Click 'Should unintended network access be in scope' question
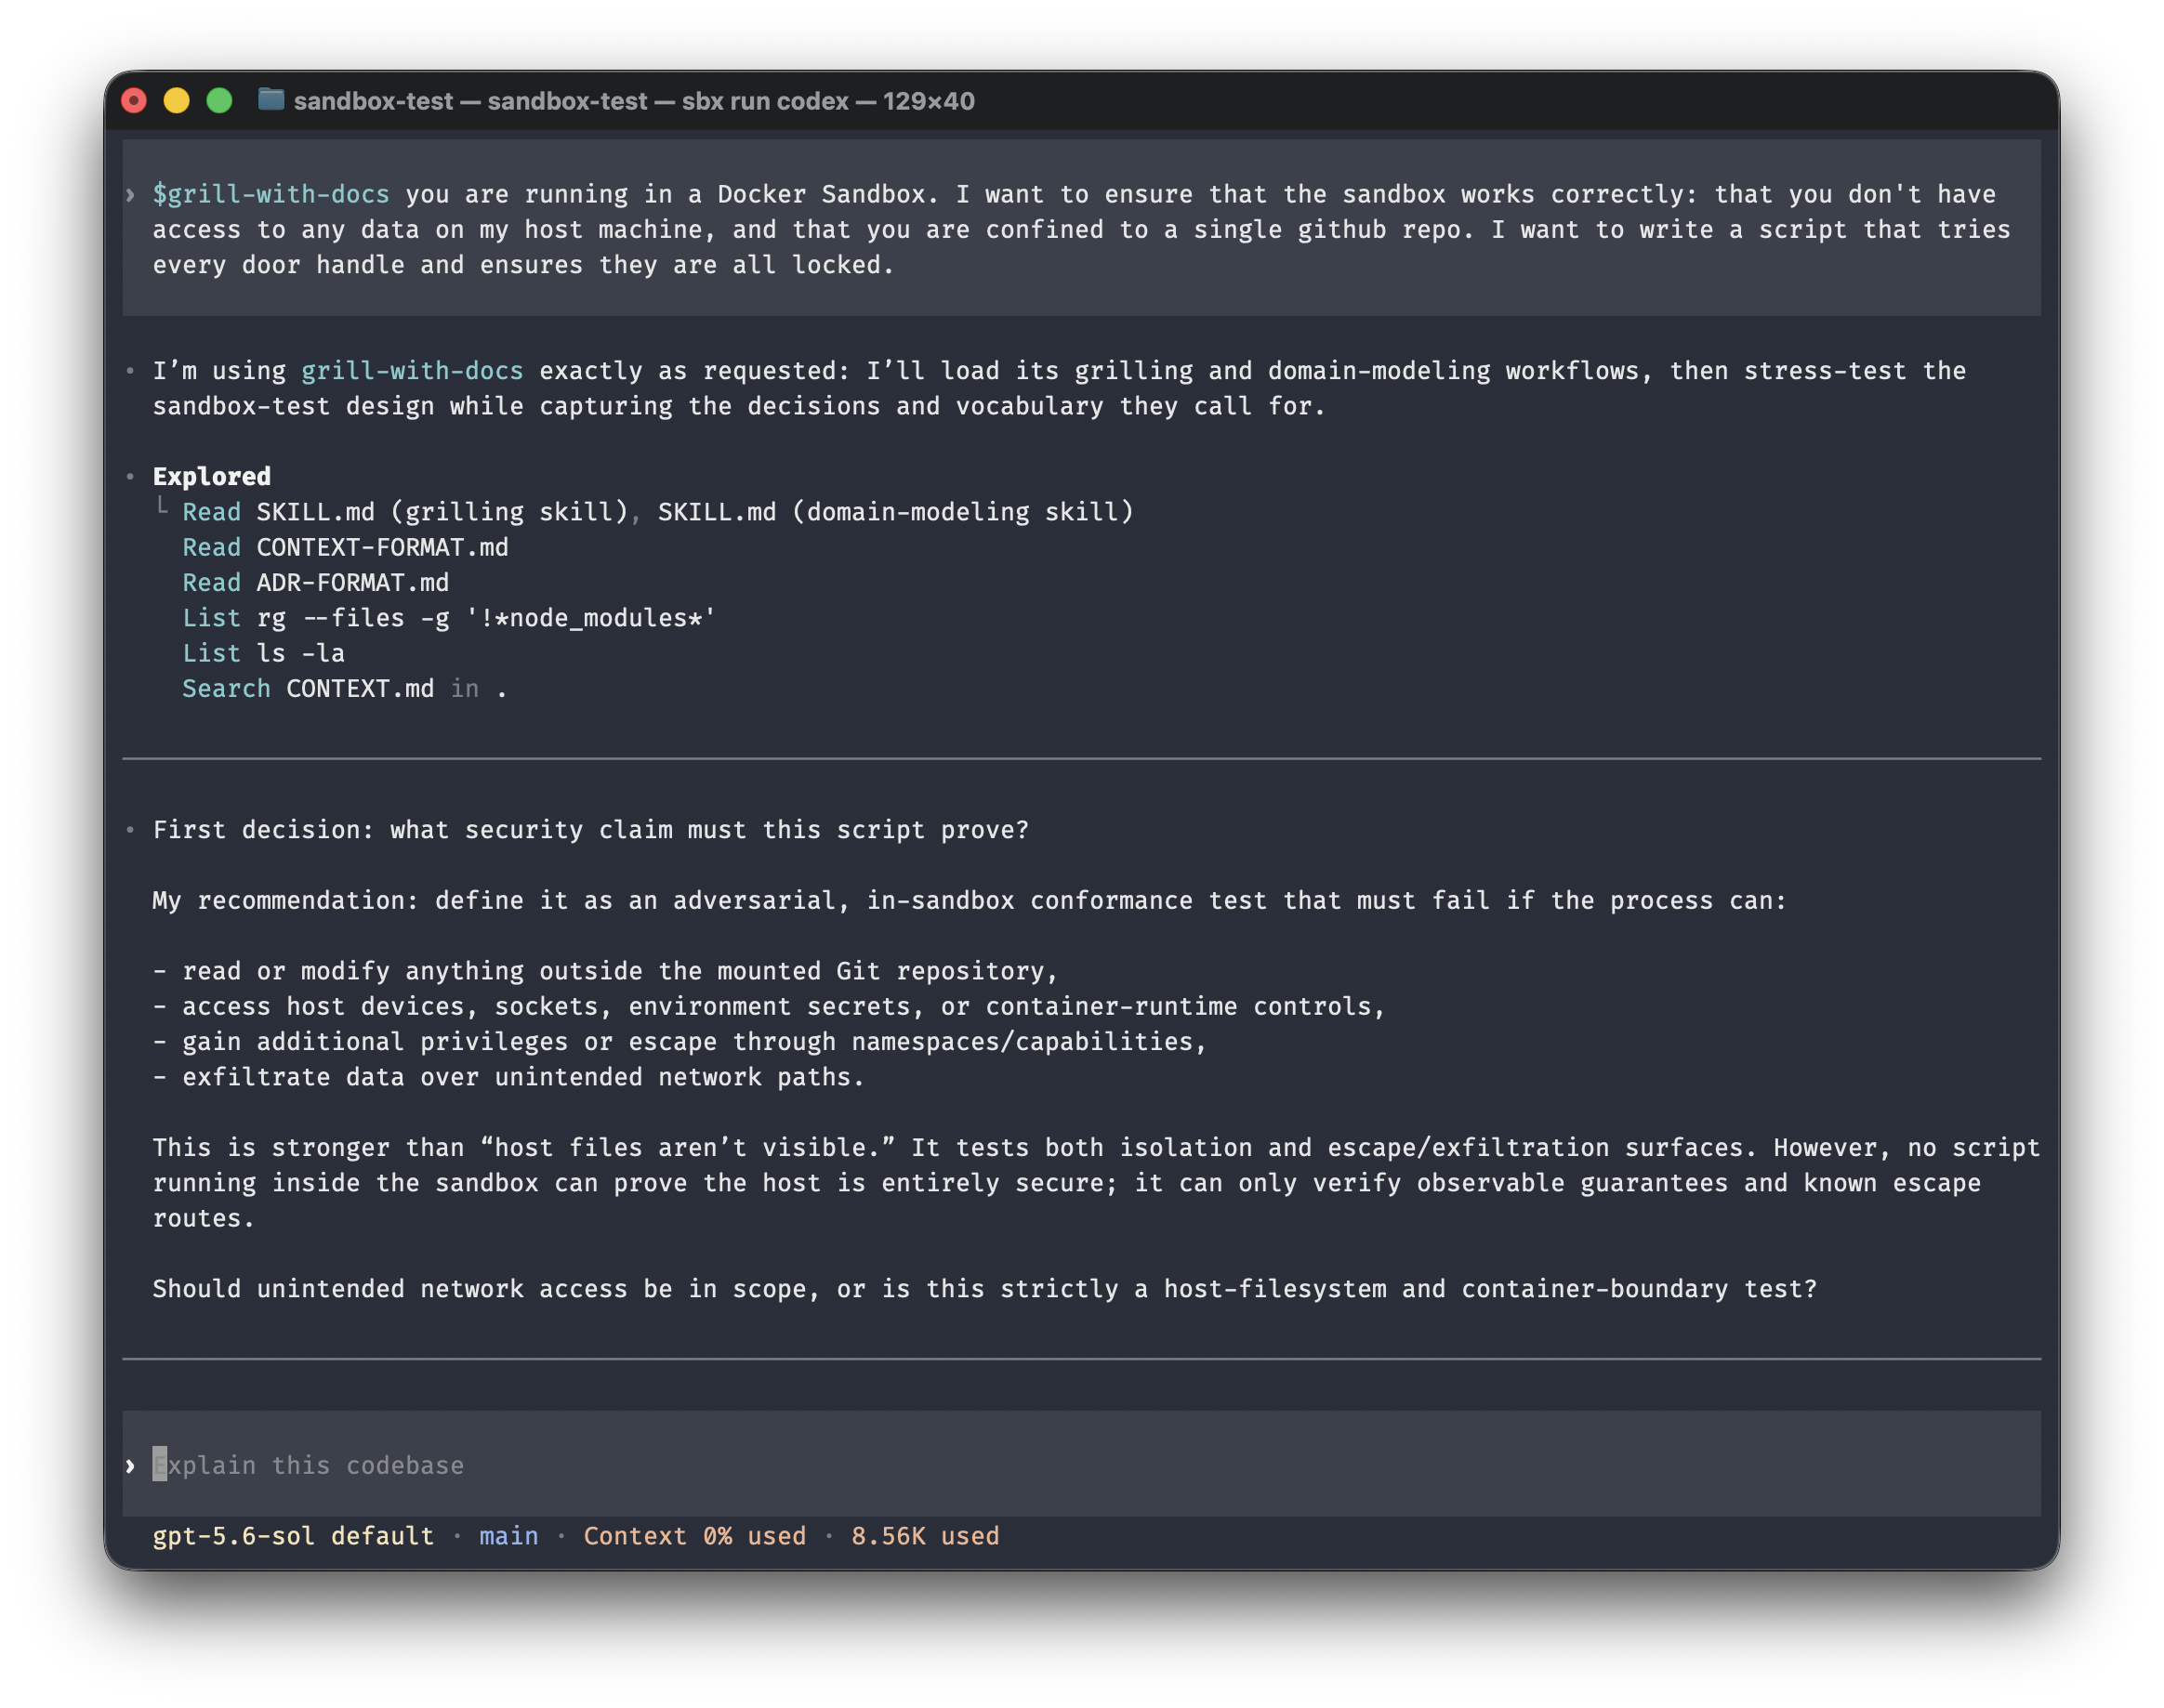 (x=984, y=1289)
